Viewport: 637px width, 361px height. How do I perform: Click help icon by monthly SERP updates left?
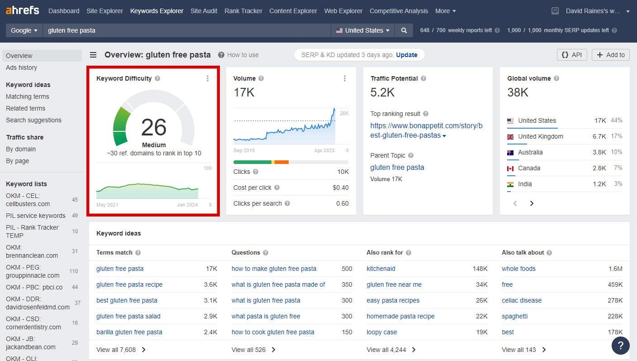[614, 30]
